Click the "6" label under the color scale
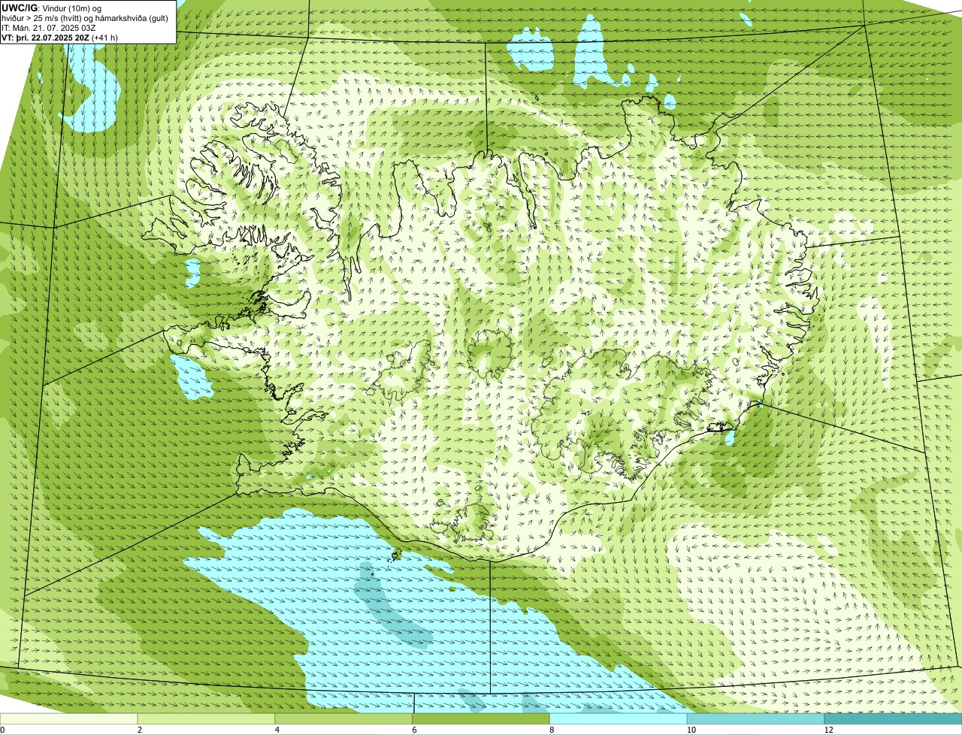Screen dimensions: 962x735 click(x=414, y=730)
